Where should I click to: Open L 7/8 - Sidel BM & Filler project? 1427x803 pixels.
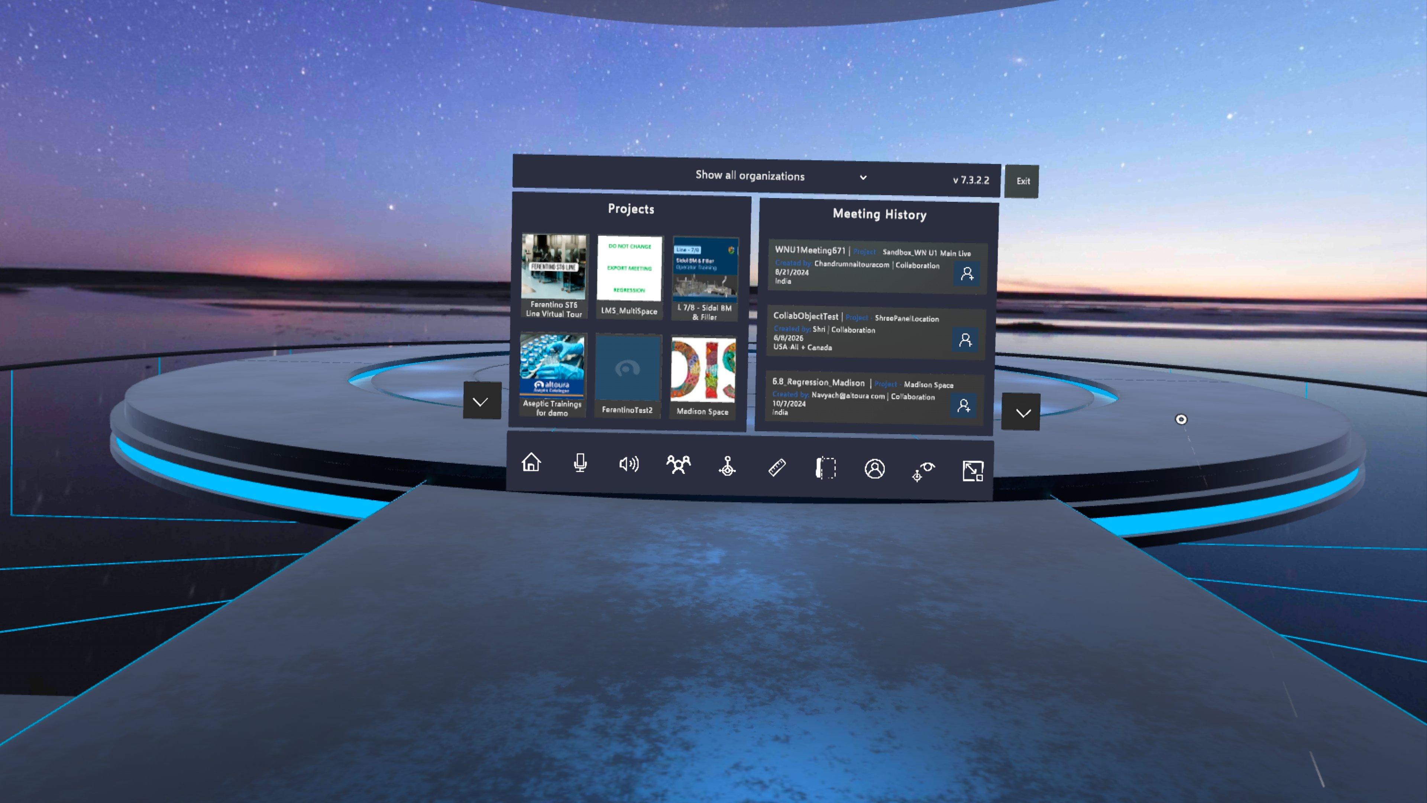tap(705, 279)
